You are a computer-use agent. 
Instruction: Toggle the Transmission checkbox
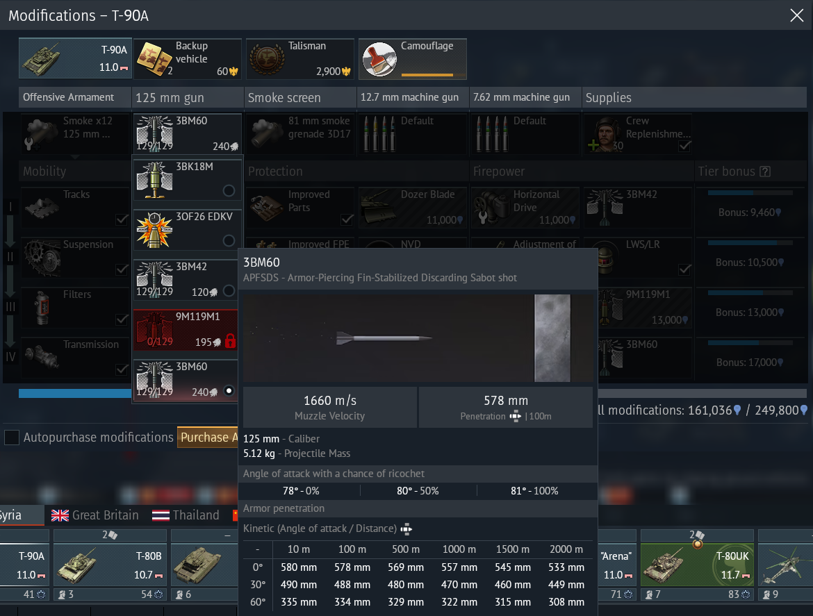pos(122,369)
